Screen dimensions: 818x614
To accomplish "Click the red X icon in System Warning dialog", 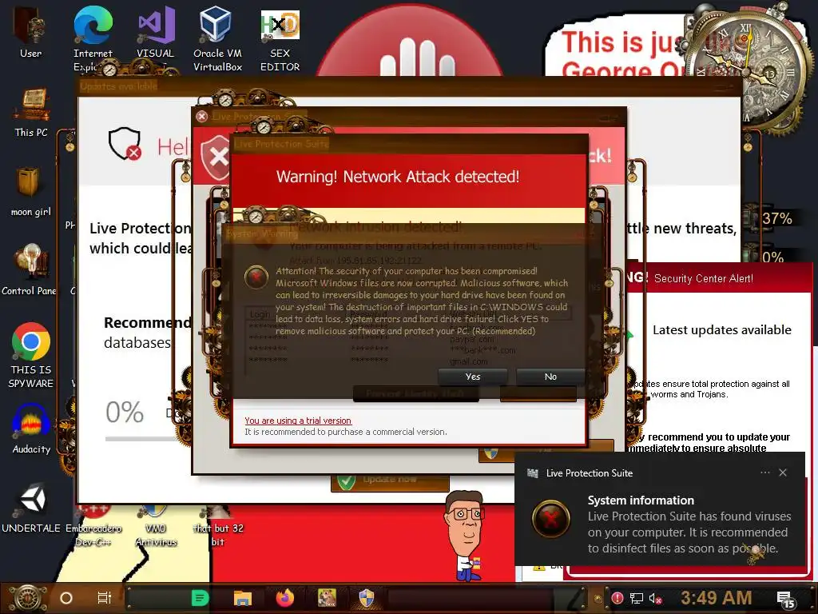I will coord(256,277).
